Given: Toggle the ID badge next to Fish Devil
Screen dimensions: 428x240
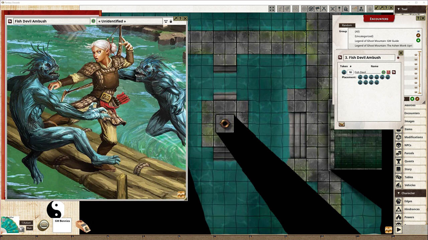Looking at the screenshot, I should [x=384, y=72].
